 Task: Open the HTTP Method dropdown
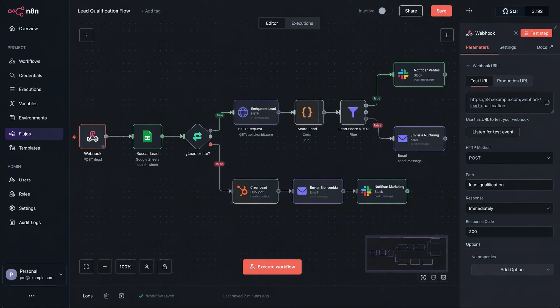coord(510,158)
